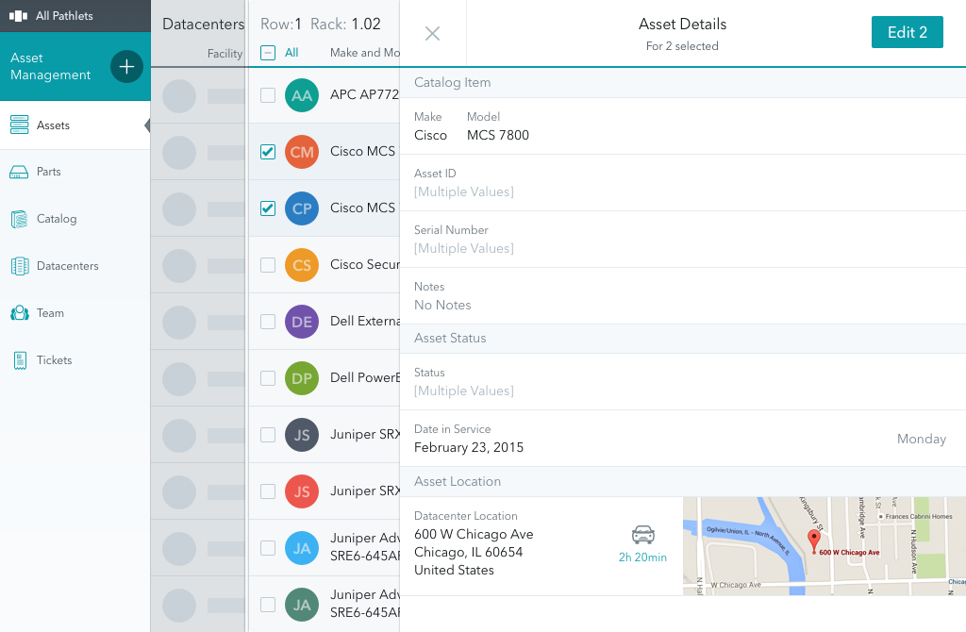The image size is (966, 632).
Task: Collapse the Assets sidebar chevron
Action: pos(146,124)
